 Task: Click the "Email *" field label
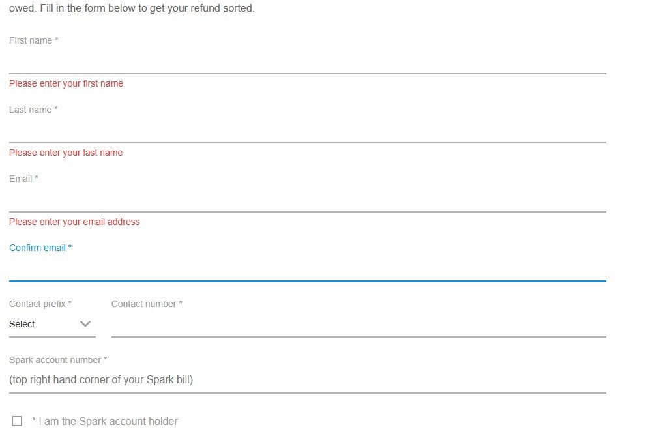coord(23,179)
